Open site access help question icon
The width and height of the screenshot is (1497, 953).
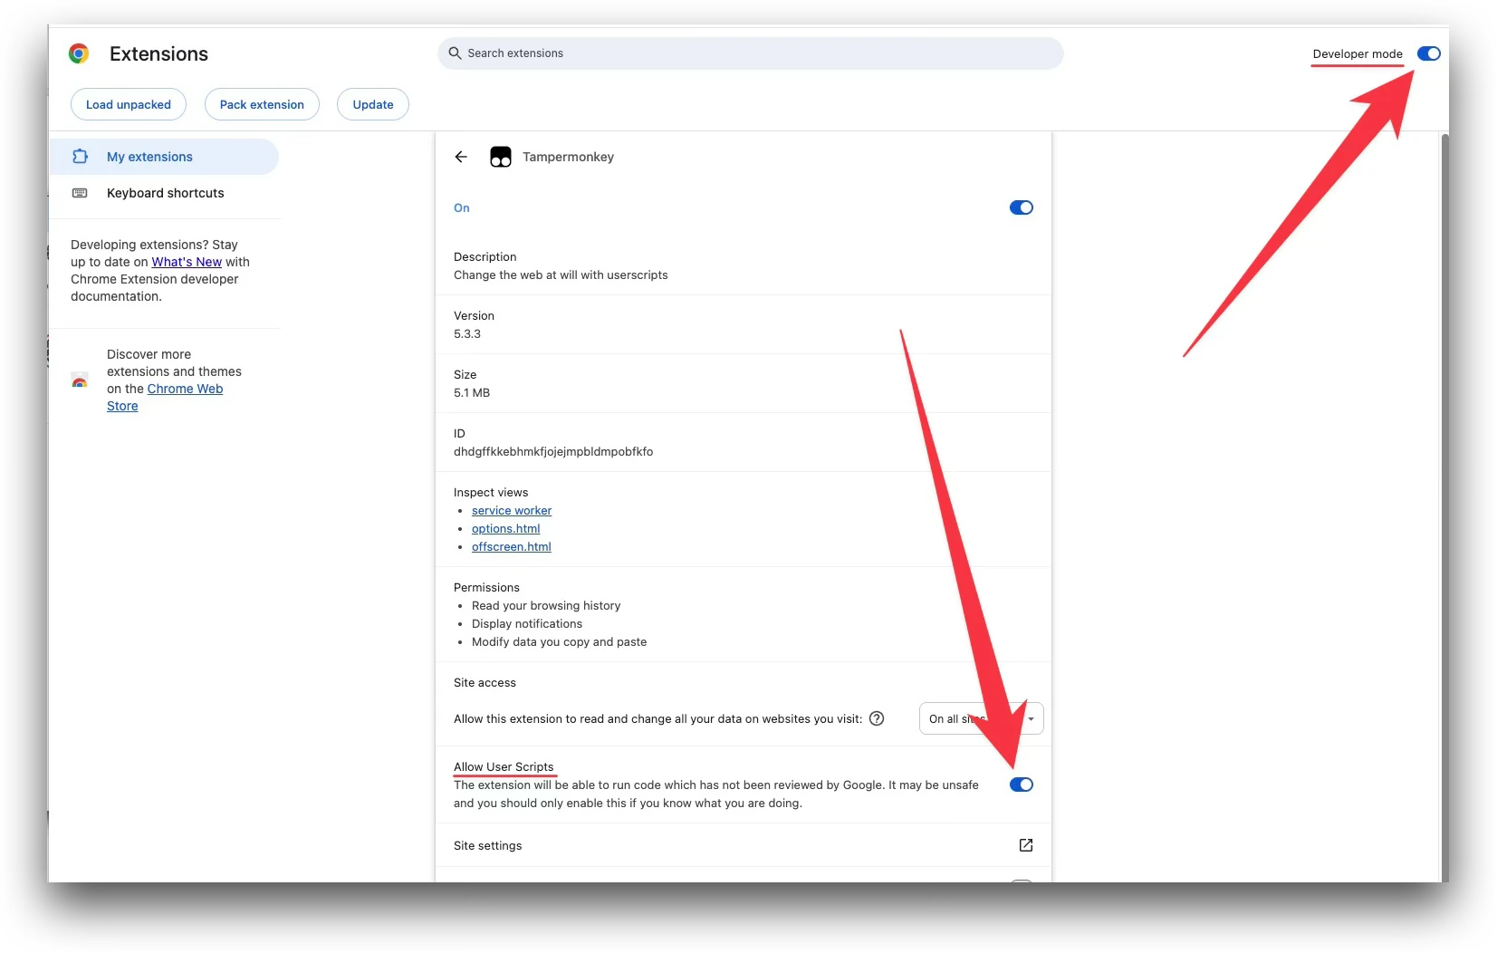pyautogui.click(x=877, y=718)
